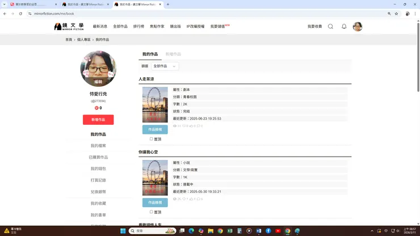Open the user avatar menu in header

click(358, 27)
